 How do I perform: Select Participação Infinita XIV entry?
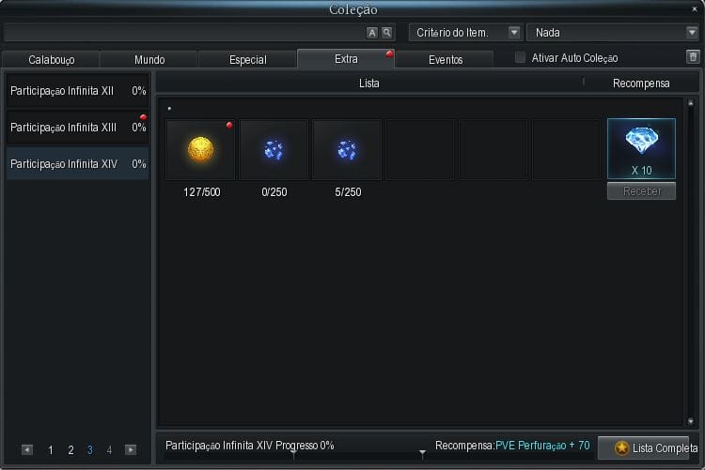point(77,164)
